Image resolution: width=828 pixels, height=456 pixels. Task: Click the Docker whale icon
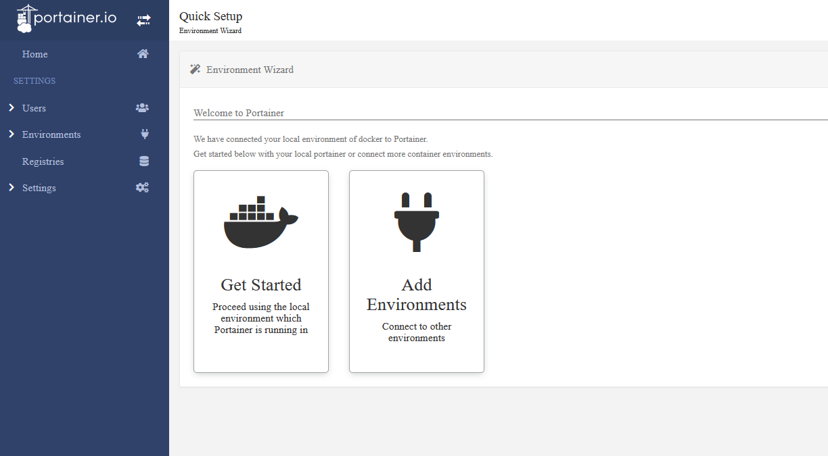pyautogui.click(x=260, y=222)
